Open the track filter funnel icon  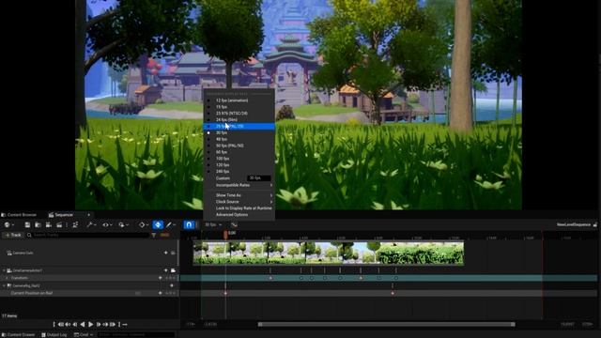[x=154, y=235]
